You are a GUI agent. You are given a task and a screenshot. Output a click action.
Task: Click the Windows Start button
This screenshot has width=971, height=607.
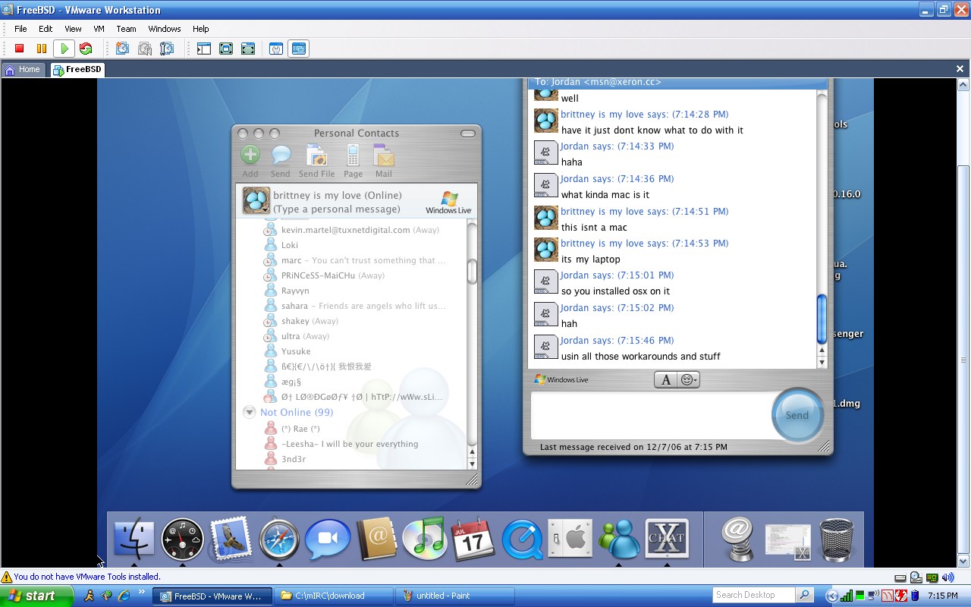[37, 596]
